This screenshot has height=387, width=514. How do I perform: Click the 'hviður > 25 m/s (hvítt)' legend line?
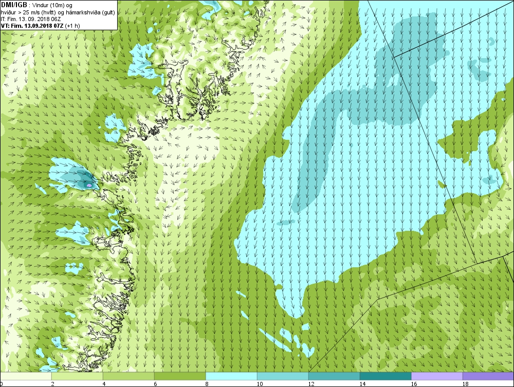[x=28, y=12]
